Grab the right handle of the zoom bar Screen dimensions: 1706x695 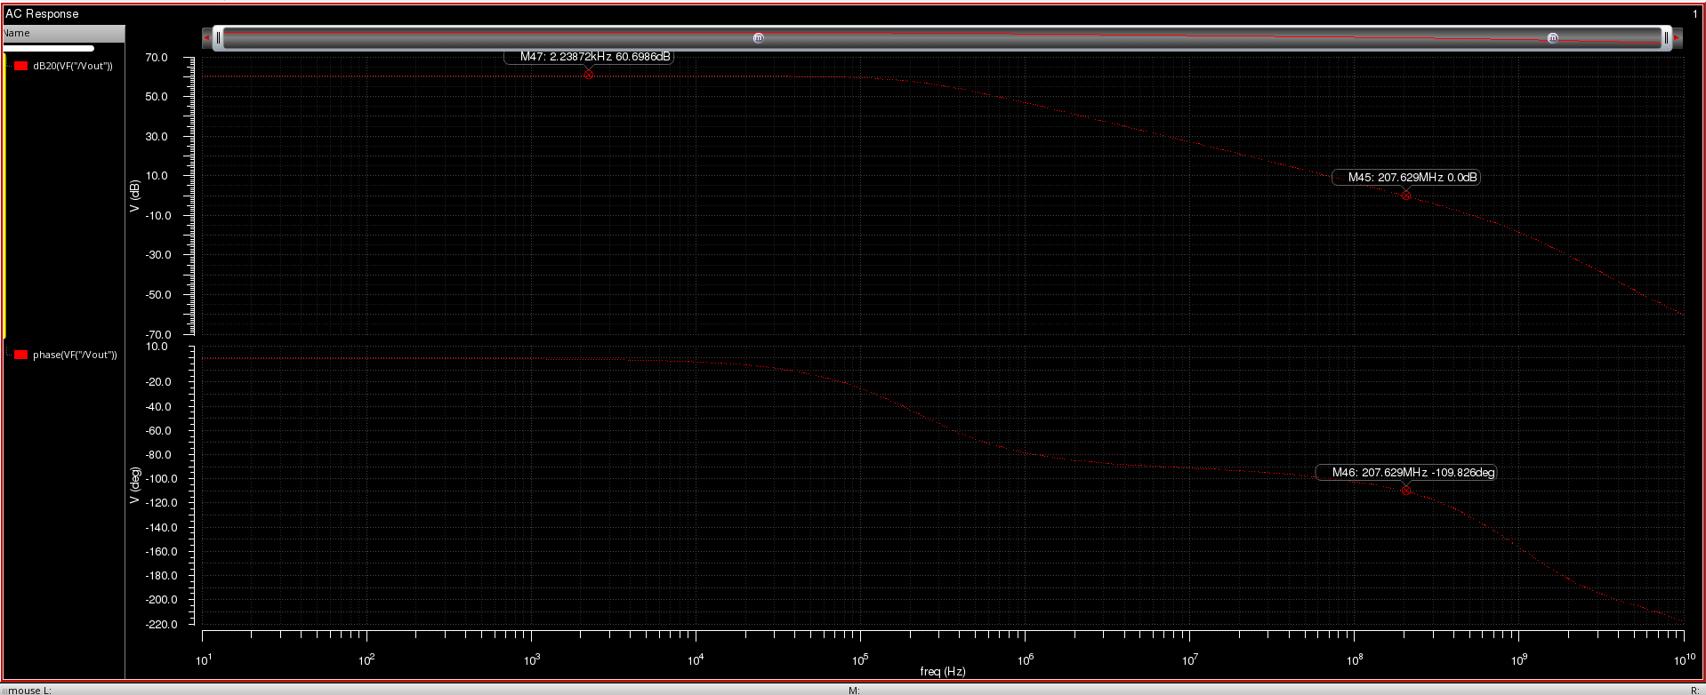pos(1665,38)
